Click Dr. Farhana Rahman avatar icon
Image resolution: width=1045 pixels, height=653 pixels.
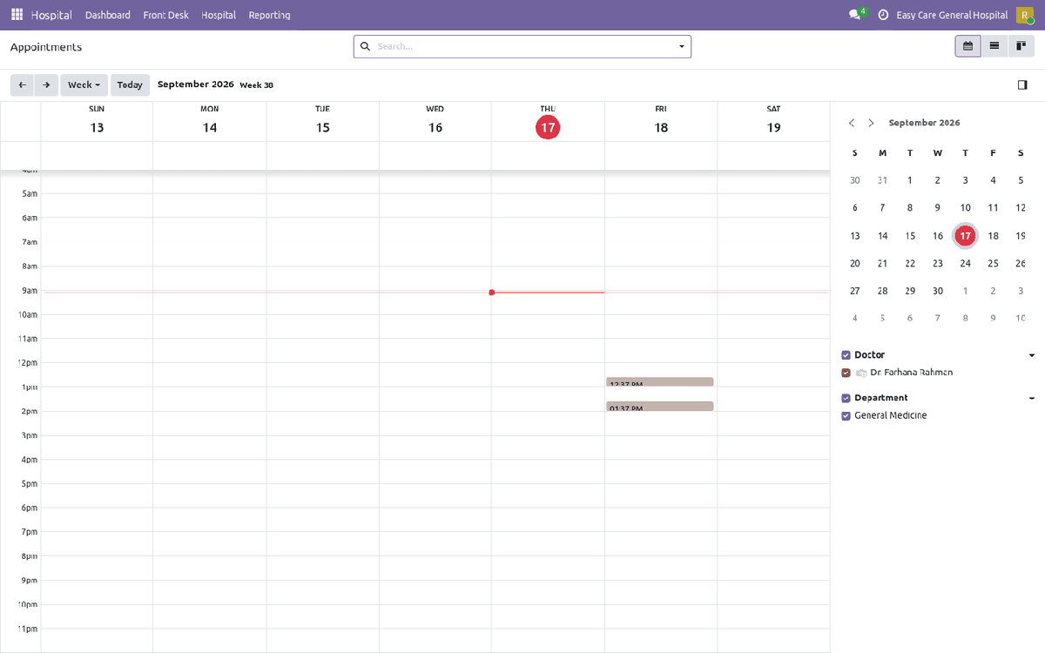pyautogui.click(x=861, y=373)
